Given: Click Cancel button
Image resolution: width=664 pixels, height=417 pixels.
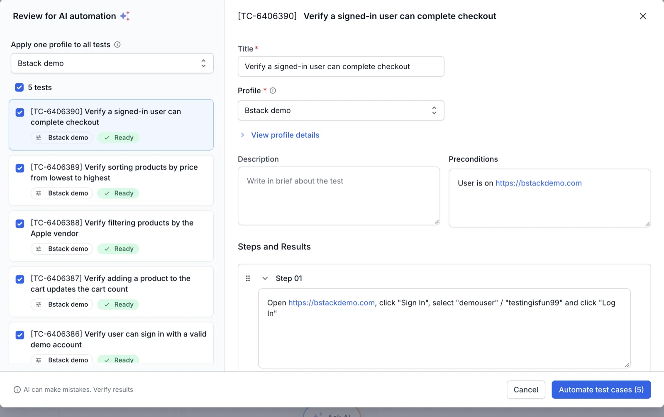Looking at the screenshot, I should (x=526, y=390).
